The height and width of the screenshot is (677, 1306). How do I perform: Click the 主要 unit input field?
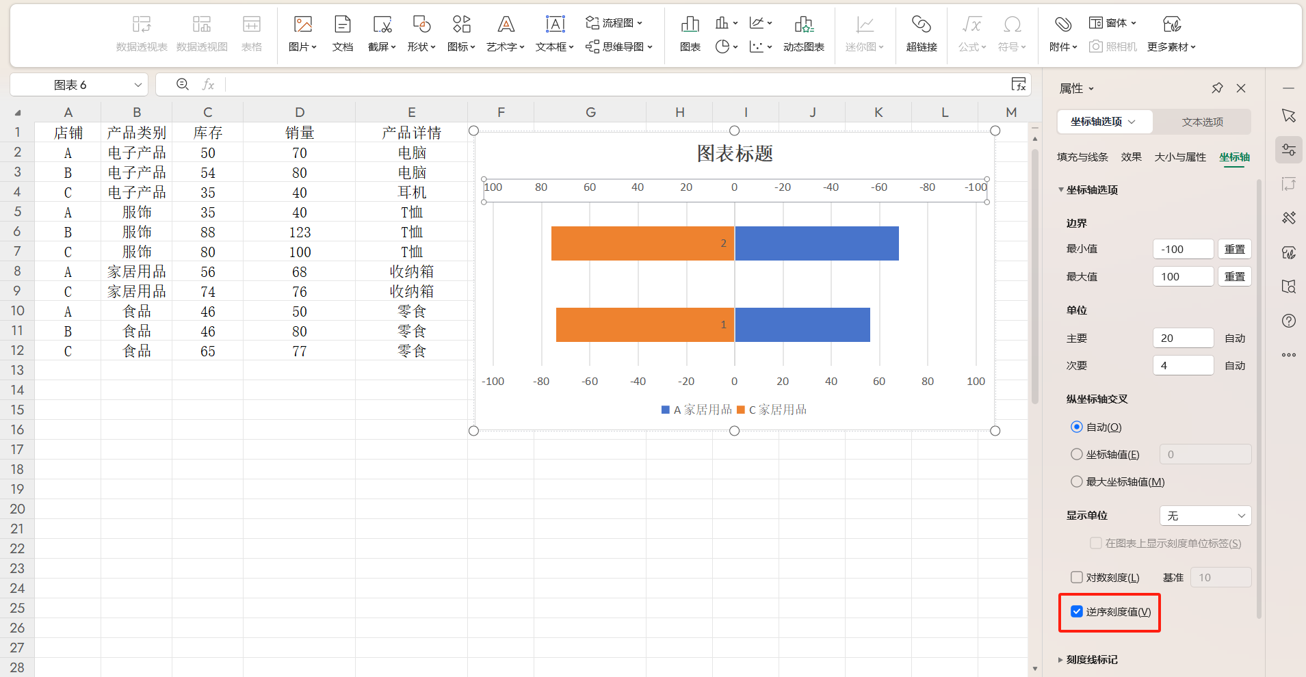(x=1184, y=338)
